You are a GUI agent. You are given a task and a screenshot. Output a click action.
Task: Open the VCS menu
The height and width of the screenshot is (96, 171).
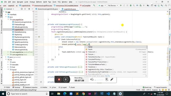[59, 2]
